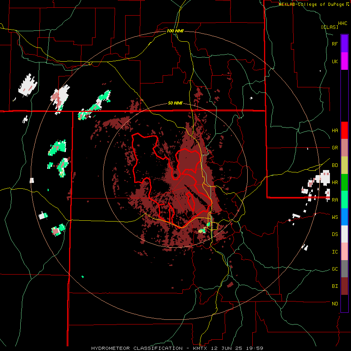This screenshot has width=351, height=351.
Task: Click the RA legend label
Action: pos(335,200)
